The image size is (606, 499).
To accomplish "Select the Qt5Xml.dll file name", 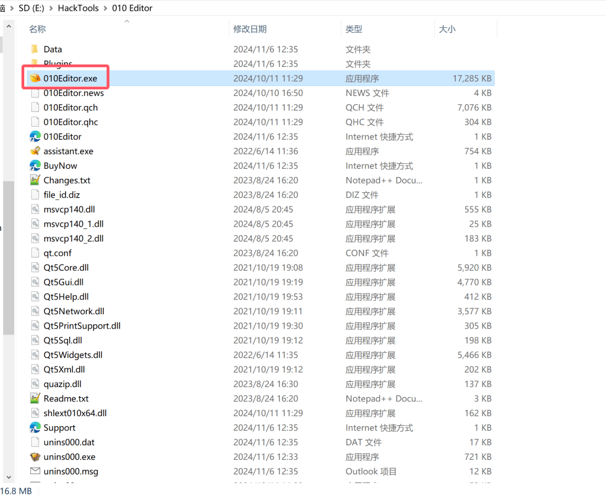I will tap(64, 369).
